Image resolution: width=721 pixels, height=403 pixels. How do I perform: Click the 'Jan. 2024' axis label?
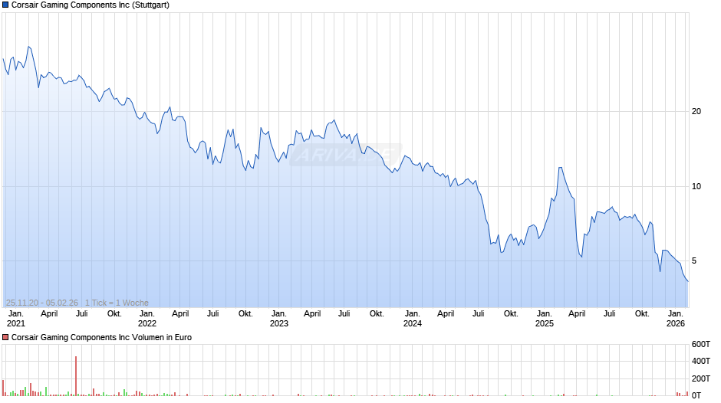413,319
